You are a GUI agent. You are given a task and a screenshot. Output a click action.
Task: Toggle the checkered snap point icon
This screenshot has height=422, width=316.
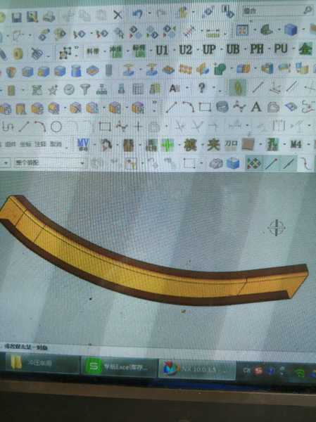click(254, 163)
